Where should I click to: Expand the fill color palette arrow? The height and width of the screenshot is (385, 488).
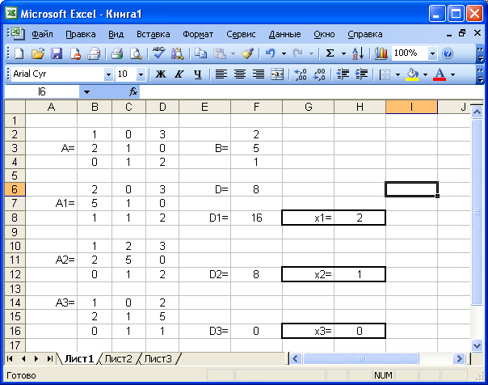(425, 74)
